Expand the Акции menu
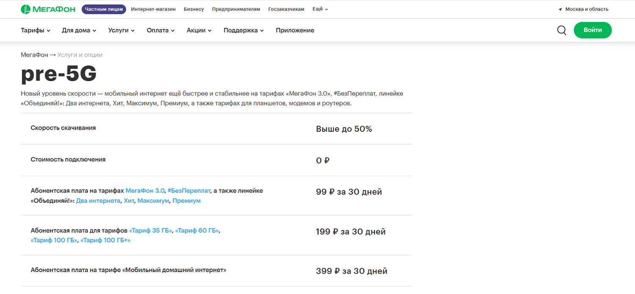The width and height of the screenshot is (635, 294). pyautogui.click(x=199, y=30)
